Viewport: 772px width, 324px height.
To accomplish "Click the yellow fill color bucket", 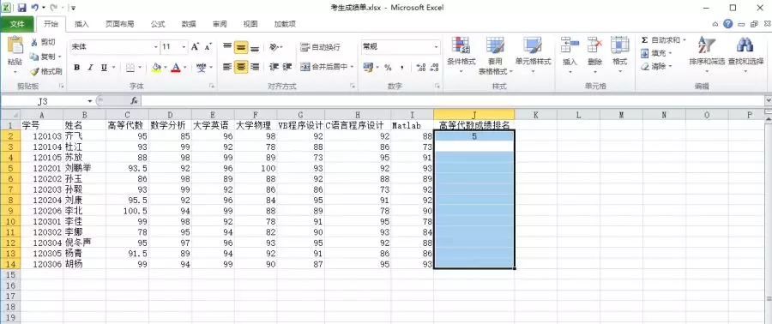I will pyautogui.click(x=156, y=68).
